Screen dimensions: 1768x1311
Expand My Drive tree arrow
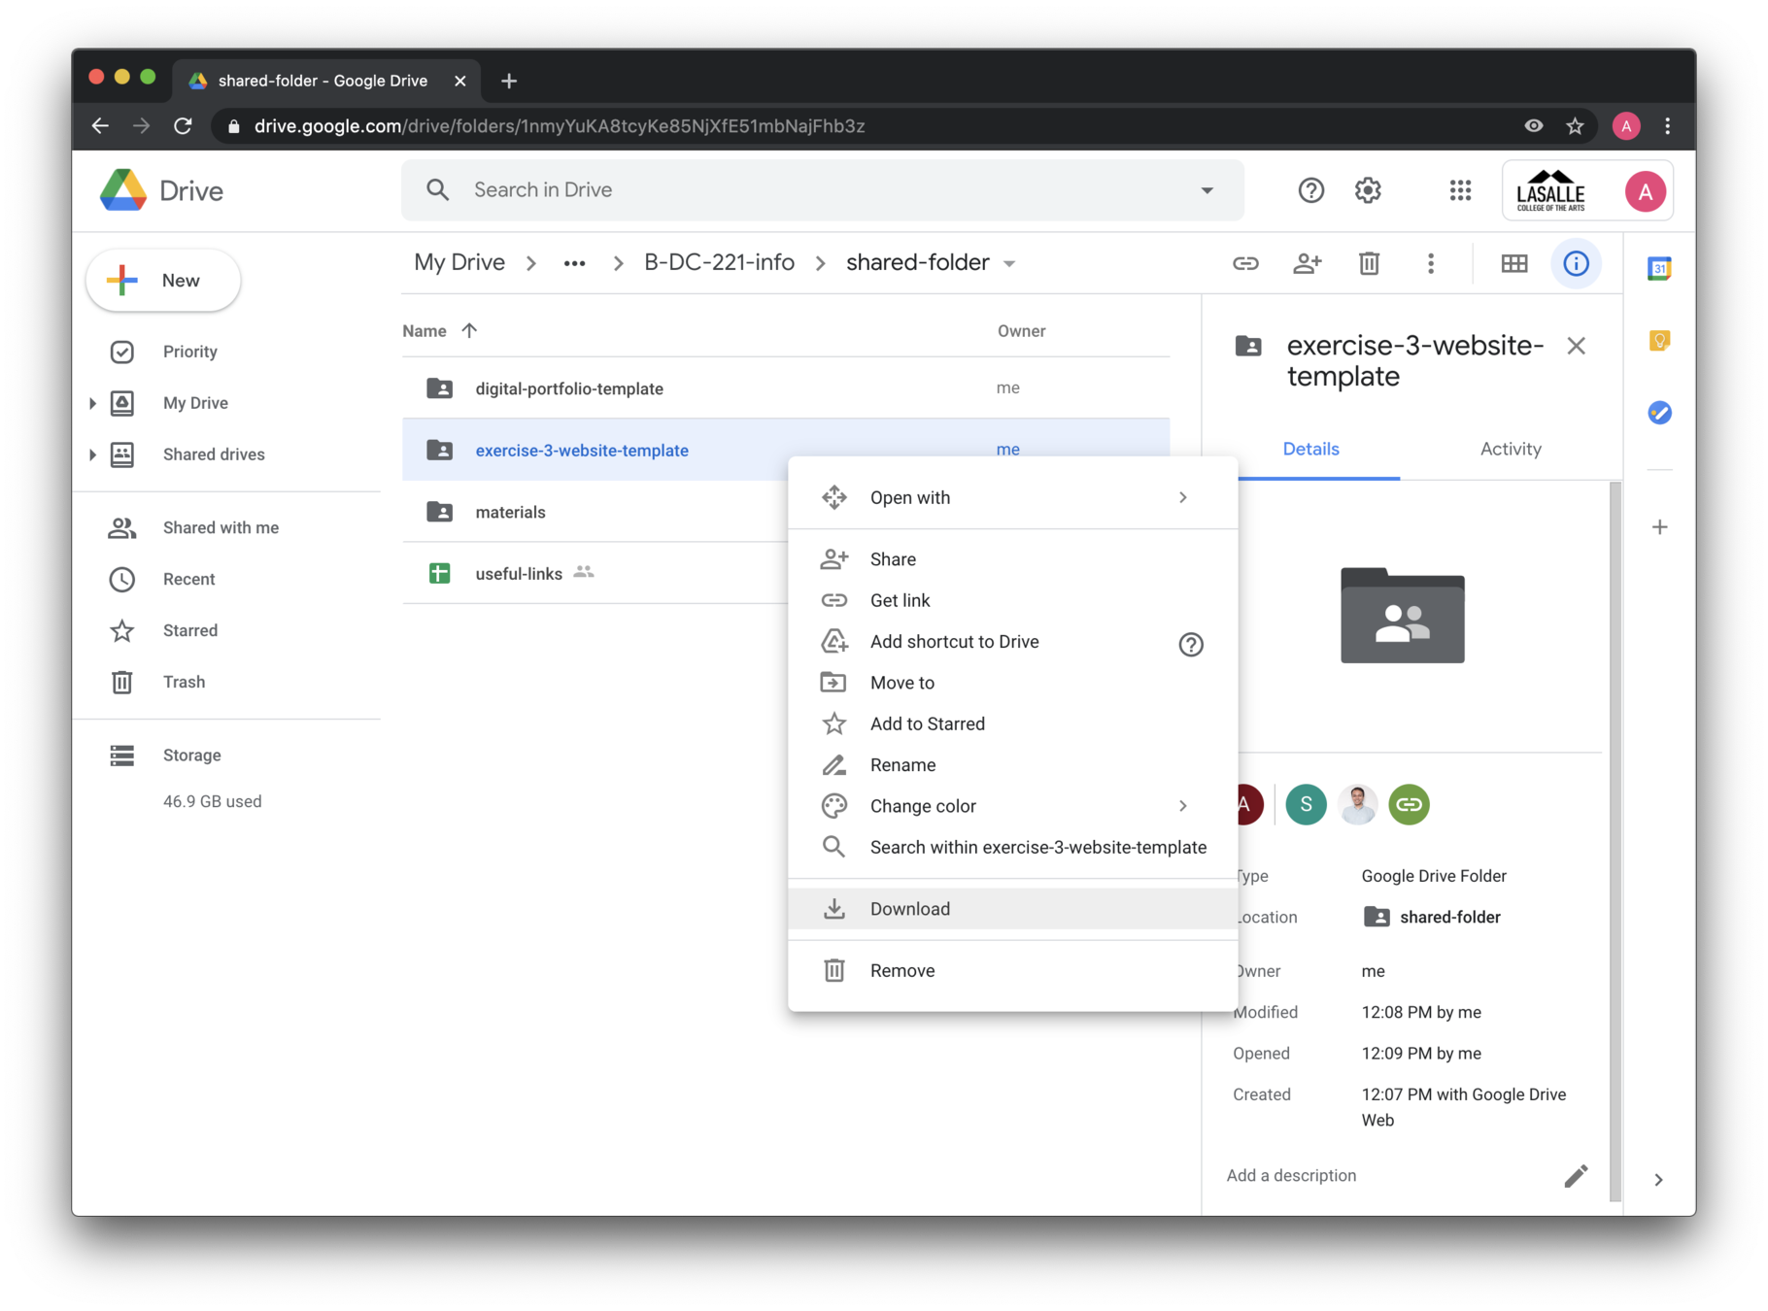click(x=92, y=403)
